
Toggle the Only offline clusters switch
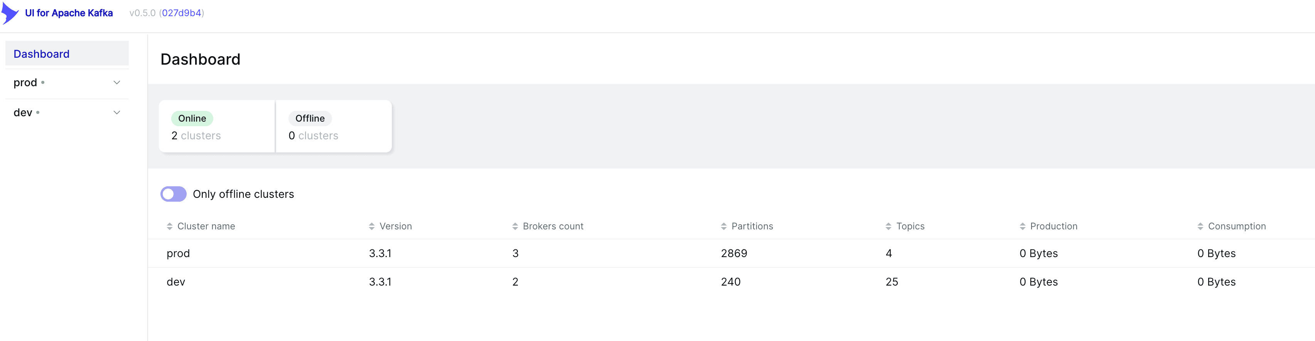tap(174, 194)
